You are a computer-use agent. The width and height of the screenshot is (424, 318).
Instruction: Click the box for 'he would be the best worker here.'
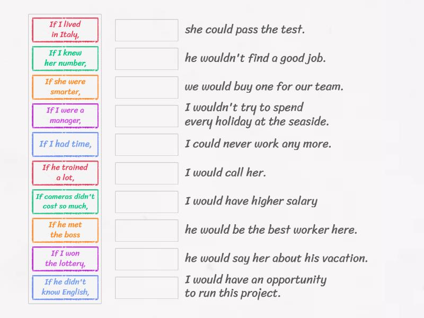[x=147, y=231]
